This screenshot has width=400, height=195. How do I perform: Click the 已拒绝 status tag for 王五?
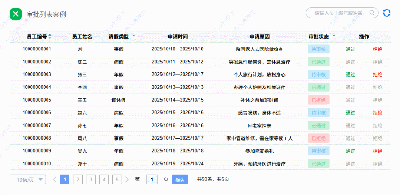[x=318, y=100]
